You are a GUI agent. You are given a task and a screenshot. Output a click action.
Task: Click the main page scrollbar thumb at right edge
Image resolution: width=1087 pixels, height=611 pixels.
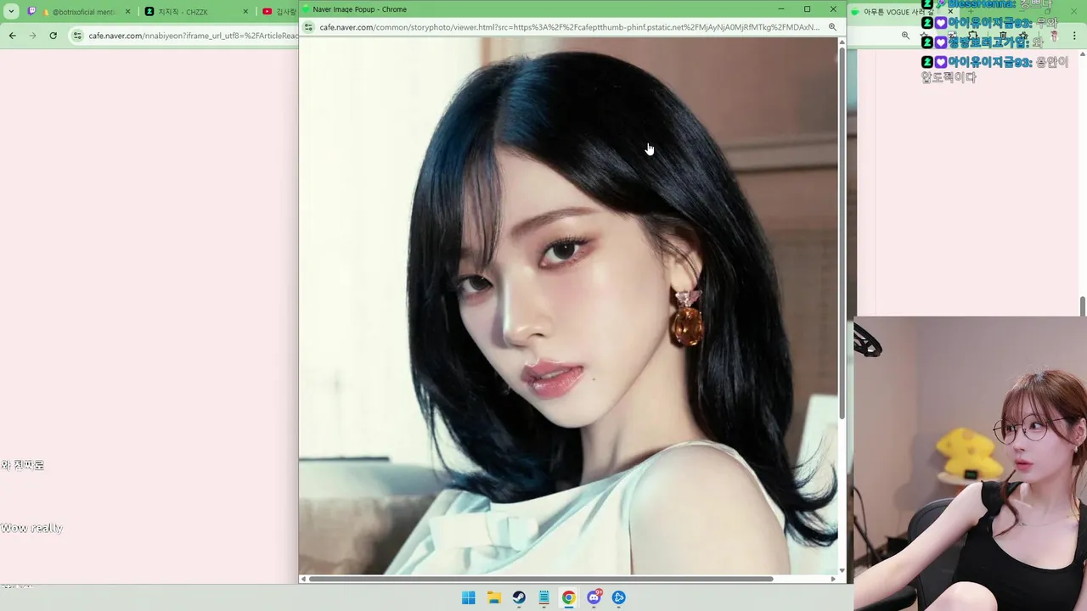coord(1083,305)
